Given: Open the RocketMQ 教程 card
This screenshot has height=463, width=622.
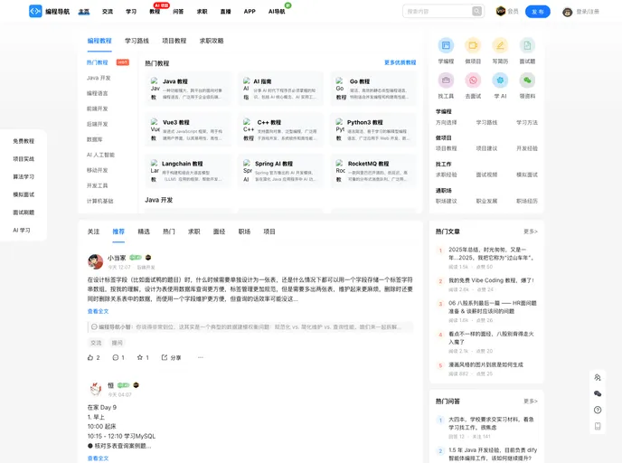Looking at the screenshot, I should click(373, 171).
